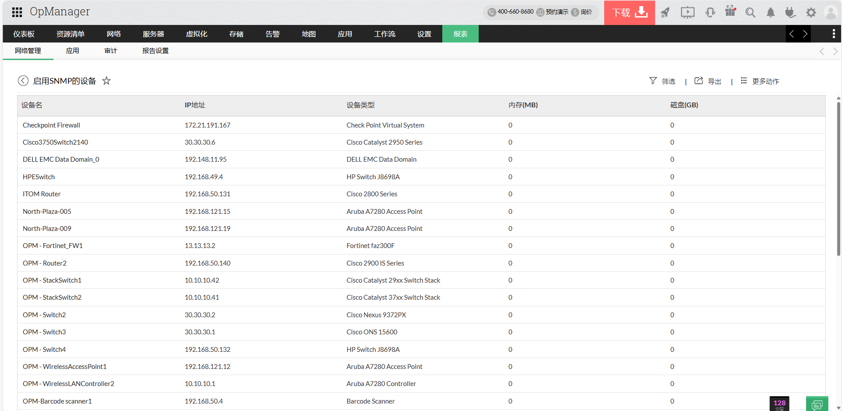This screenshot has width=842, height=411.
Task: Click the 导出 export button
Action: tap(708, 81)
